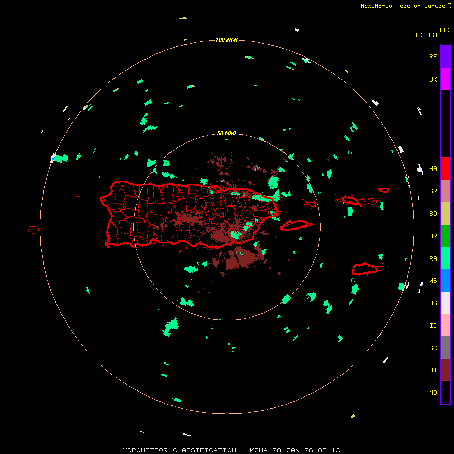Click the 'ND' legend label

pyautogui.click(x=433, y=393)
